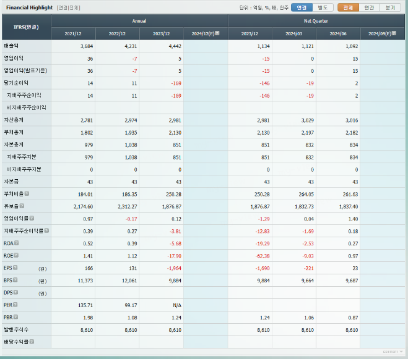Click the annual 2022/12 column header

pos(118,33)
